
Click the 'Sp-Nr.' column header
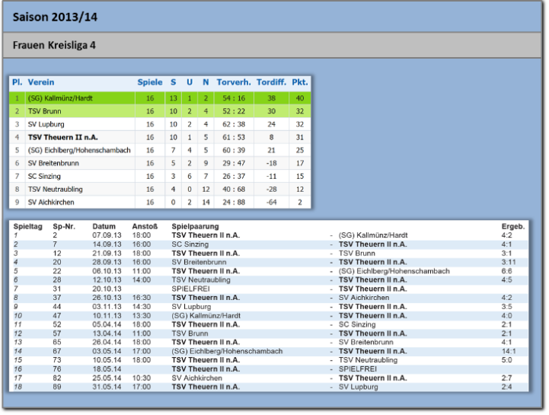point(64,226)
